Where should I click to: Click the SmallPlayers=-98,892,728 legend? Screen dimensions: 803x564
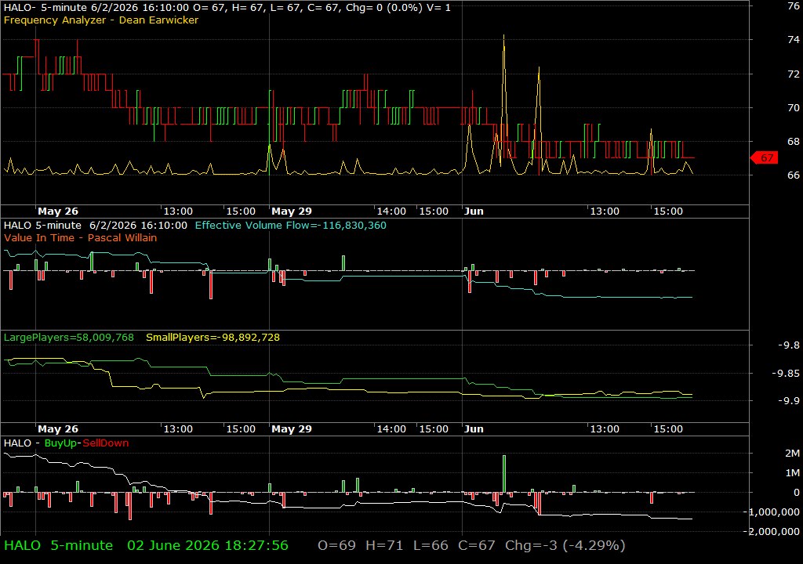point(213,338)
